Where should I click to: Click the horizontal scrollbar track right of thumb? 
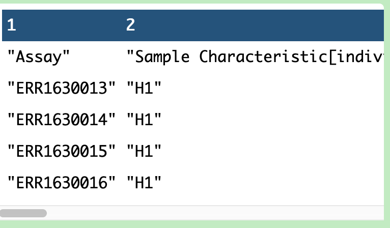coord(215,213)
